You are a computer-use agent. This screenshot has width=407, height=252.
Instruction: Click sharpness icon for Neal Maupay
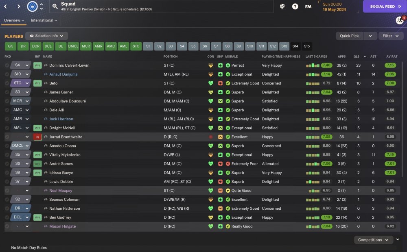220,191
